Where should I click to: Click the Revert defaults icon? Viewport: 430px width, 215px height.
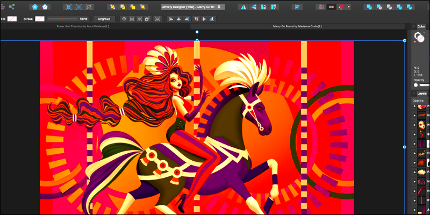(x=45, y=7)
